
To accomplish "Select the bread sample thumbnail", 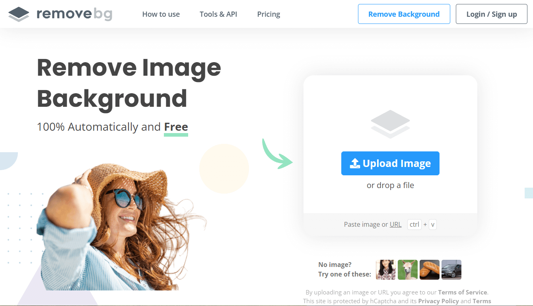I will pyautogui.click(x=430, y=270).
